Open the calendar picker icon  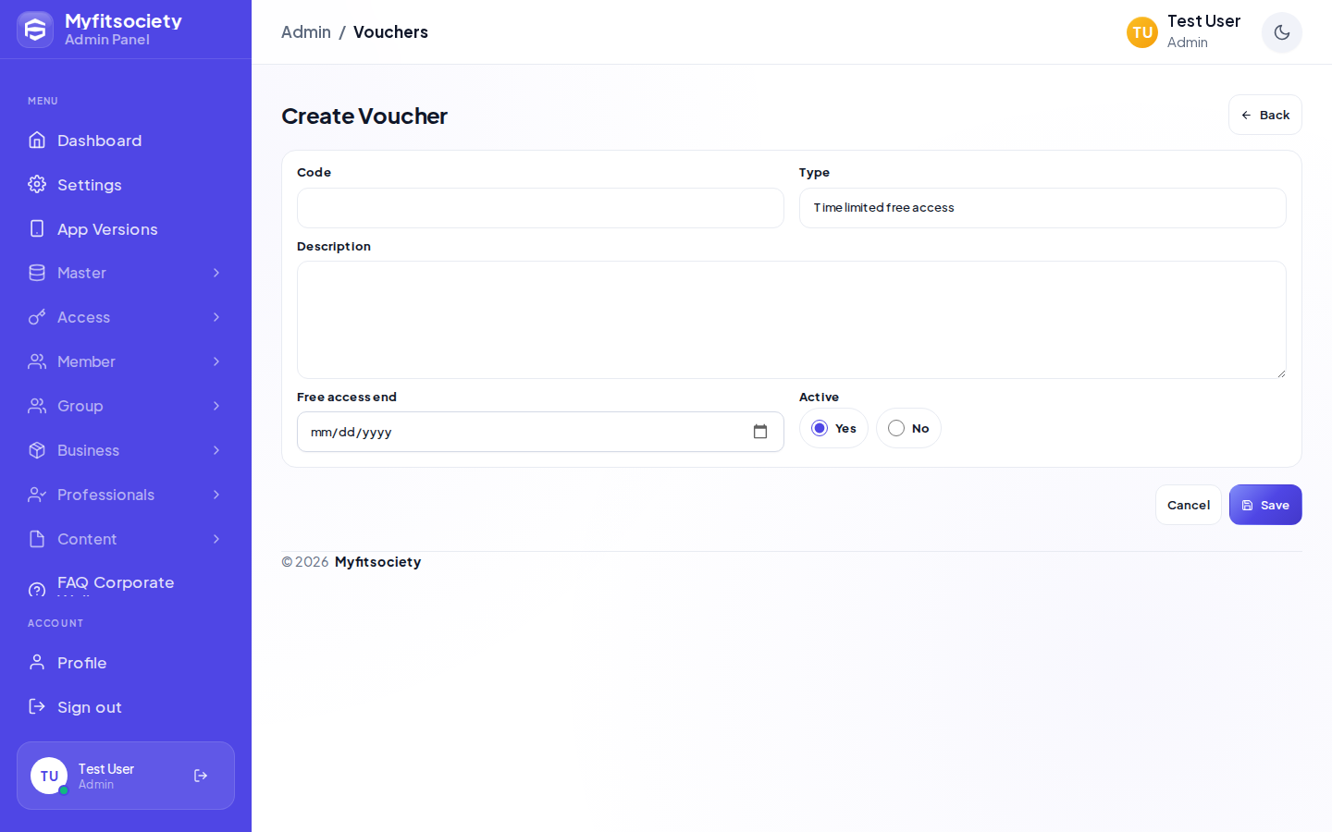[760, 432]
